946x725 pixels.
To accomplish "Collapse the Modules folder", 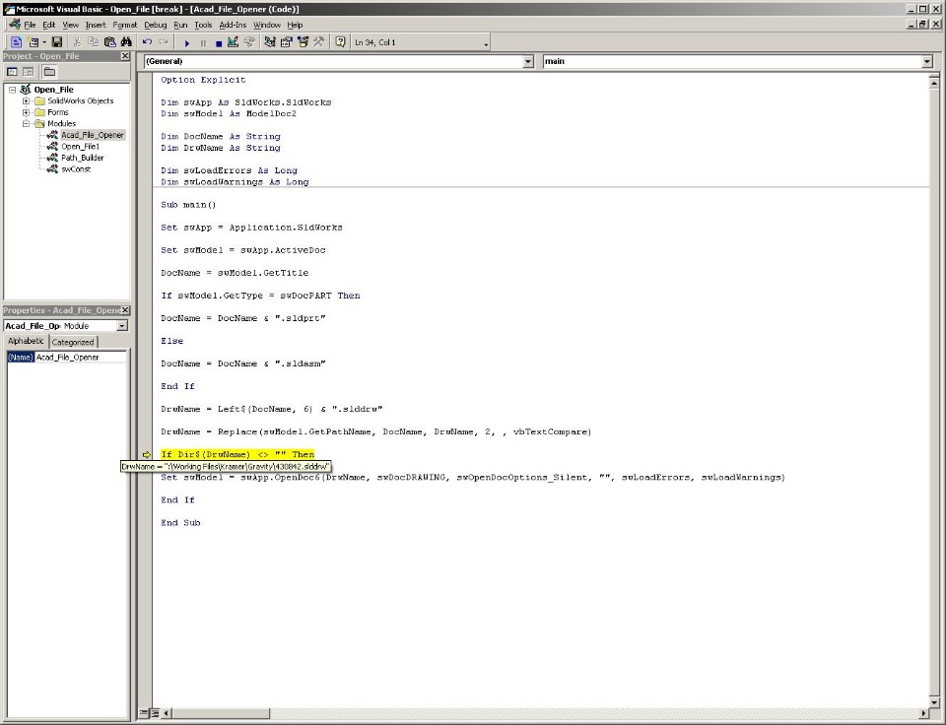I will 26,124.
